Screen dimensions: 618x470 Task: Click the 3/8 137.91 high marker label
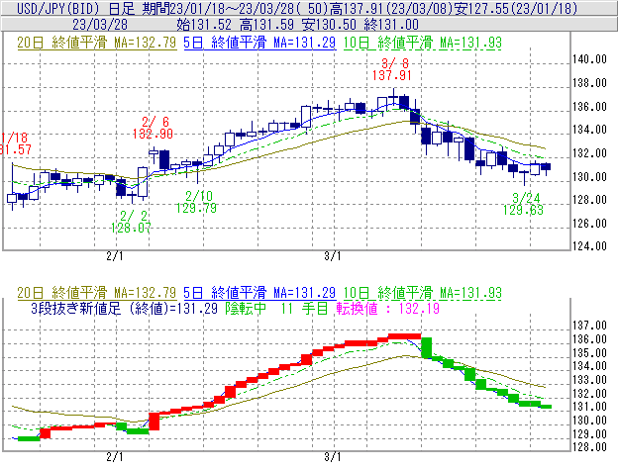(x=392, y=69)
